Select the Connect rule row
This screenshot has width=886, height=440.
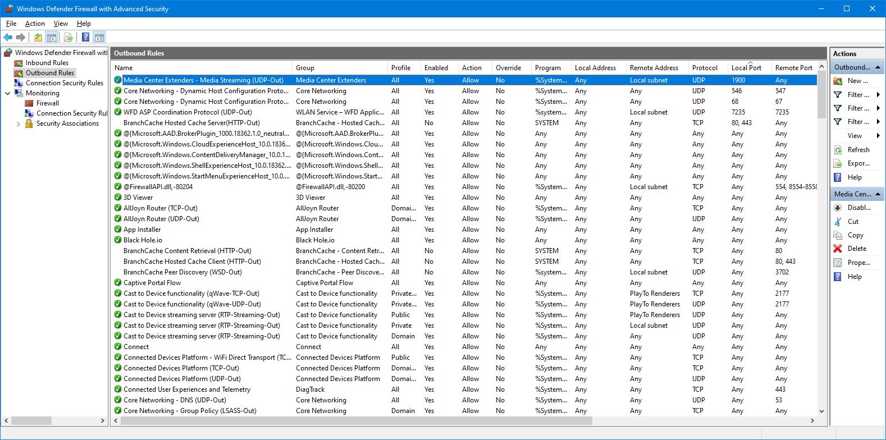tap(464, 347)
